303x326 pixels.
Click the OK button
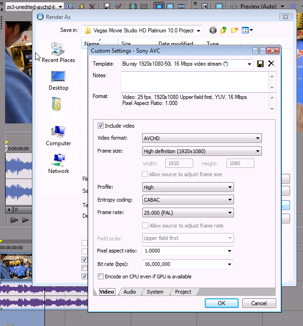[221, 303]
